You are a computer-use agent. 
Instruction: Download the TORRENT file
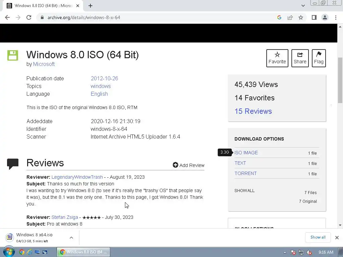[246, 174]
